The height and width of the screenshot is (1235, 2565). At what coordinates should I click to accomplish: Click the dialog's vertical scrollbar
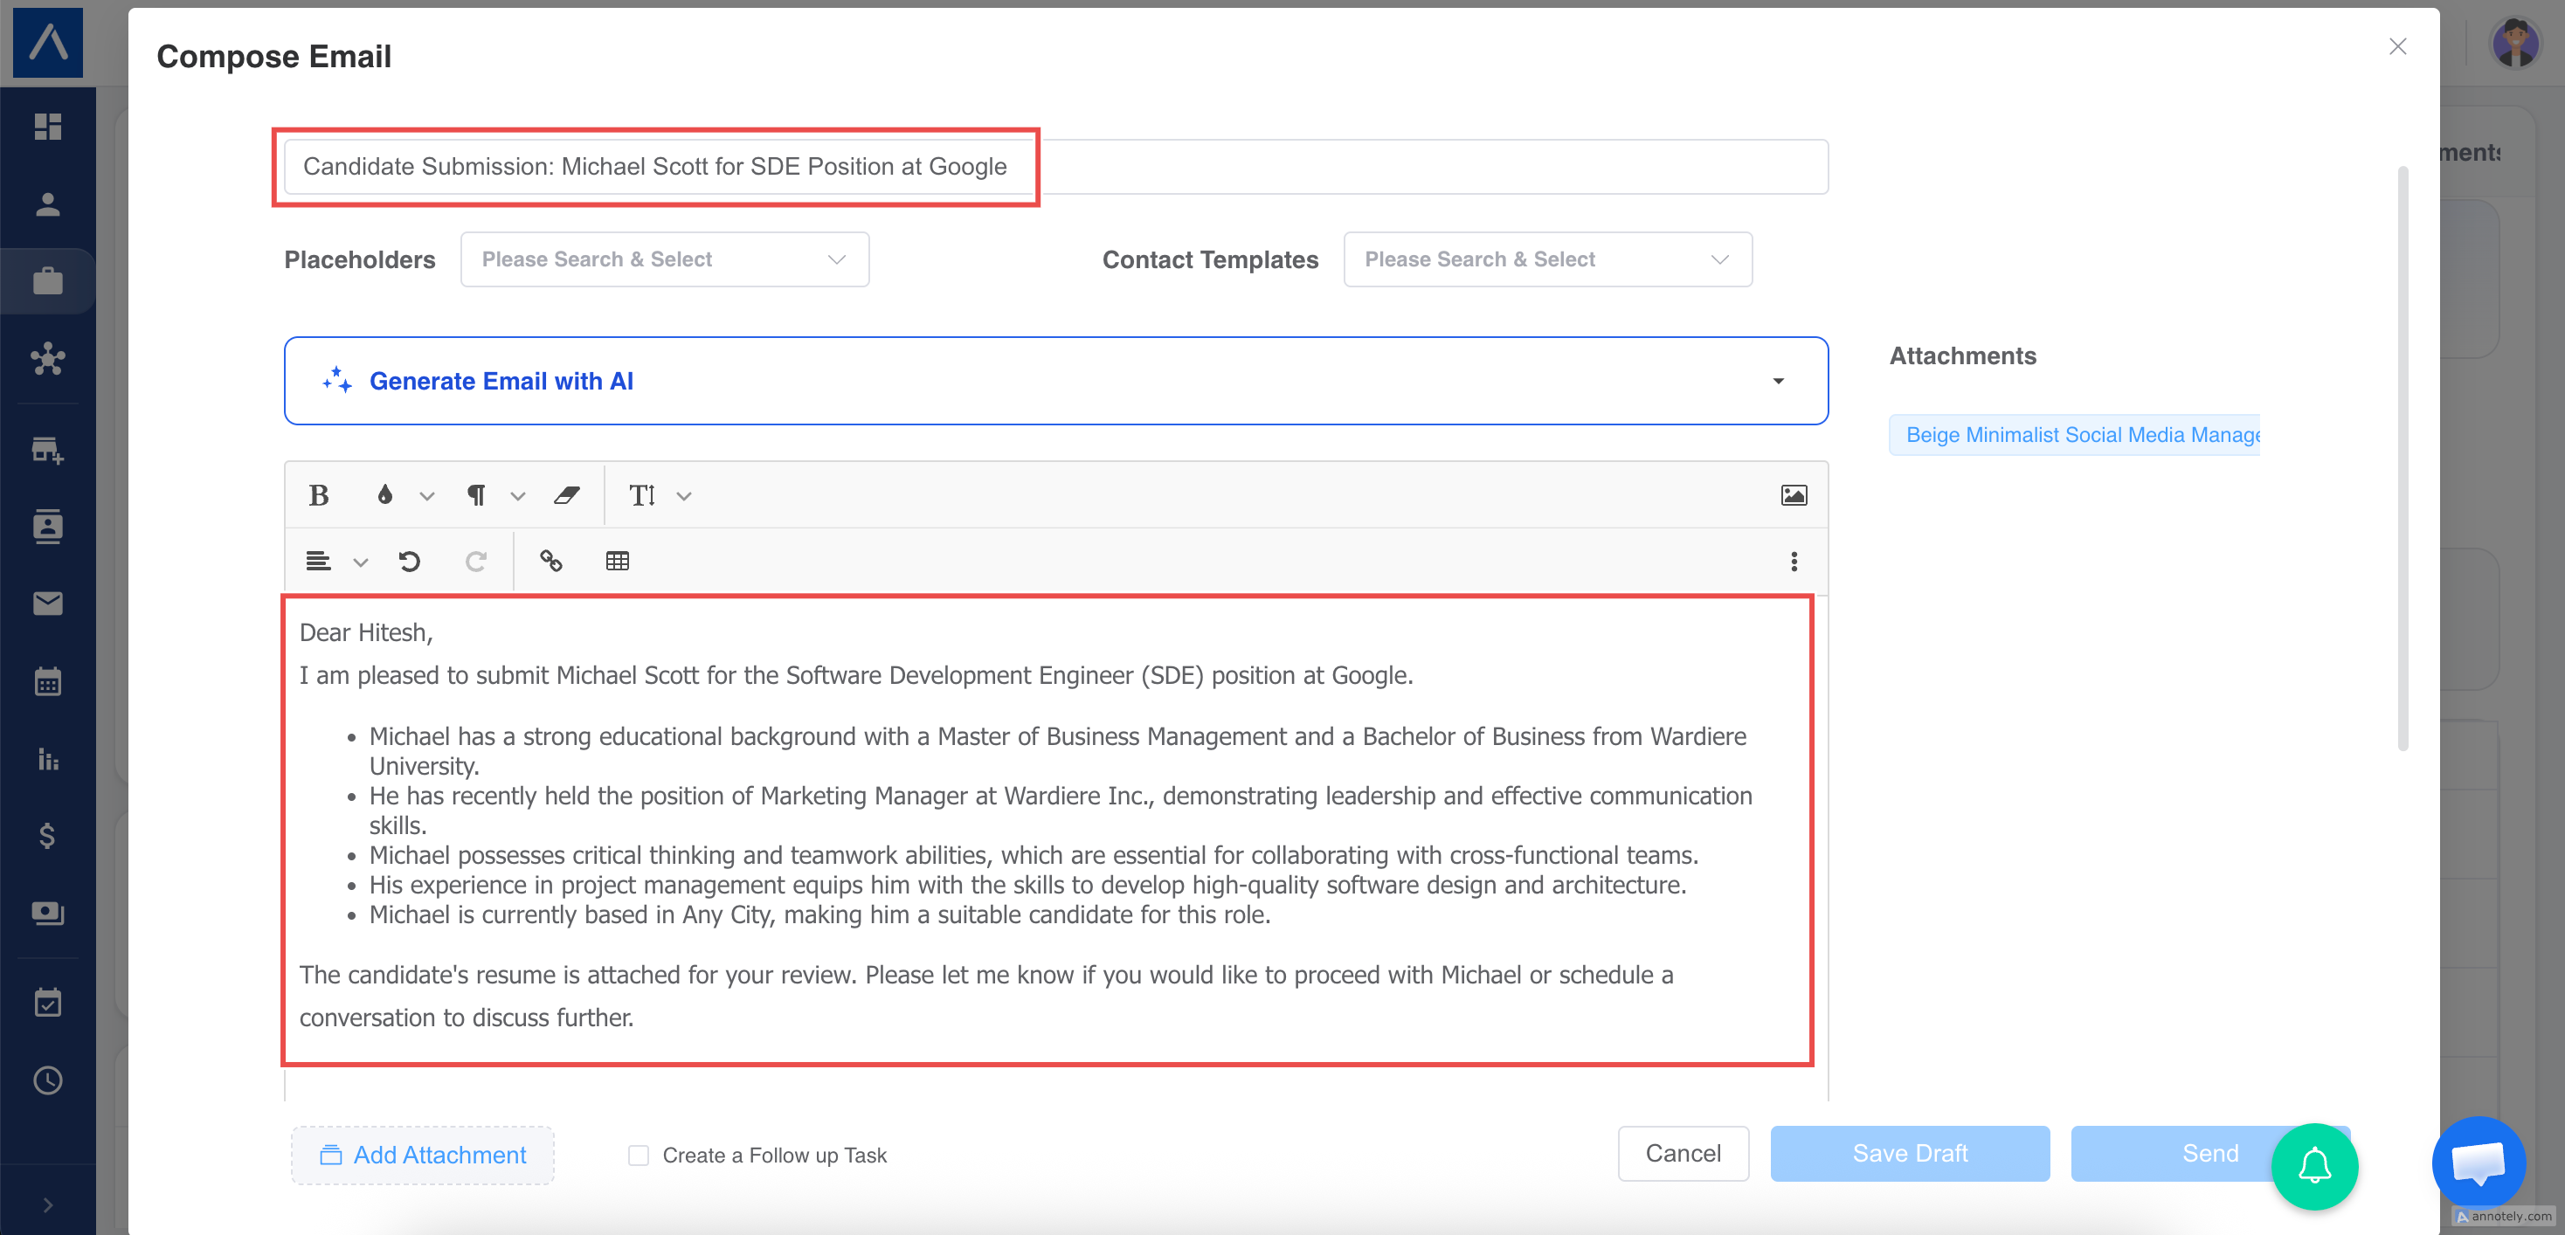2403,458
